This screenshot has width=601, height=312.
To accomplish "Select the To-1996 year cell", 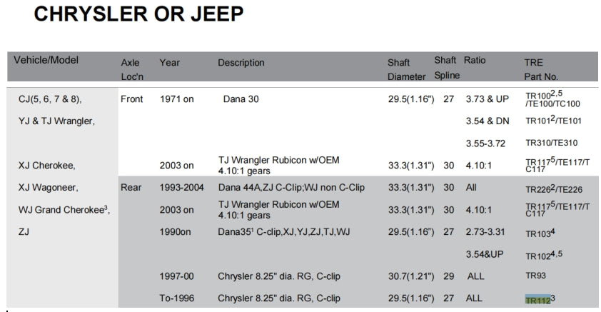I will pyautogui.click(x=176, y=298).
